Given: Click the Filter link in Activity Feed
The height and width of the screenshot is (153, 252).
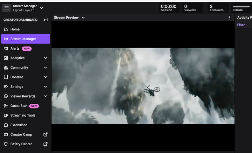Looking at the screenshot, I should (x=241, y=25).
